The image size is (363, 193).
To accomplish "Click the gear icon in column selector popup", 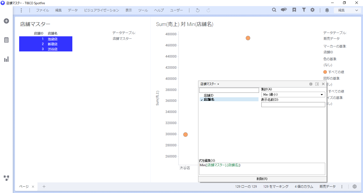I will tap(311, 84).
